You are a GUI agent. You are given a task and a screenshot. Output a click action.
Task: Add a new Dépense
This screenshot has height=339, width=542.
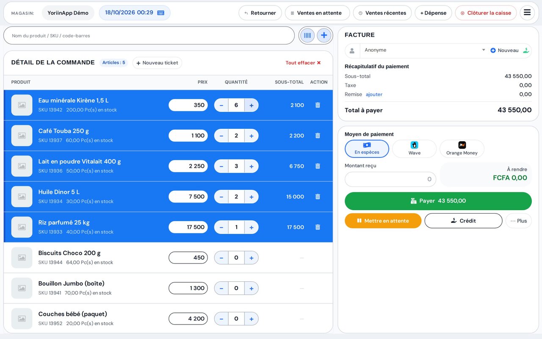(x=433, y=13)
